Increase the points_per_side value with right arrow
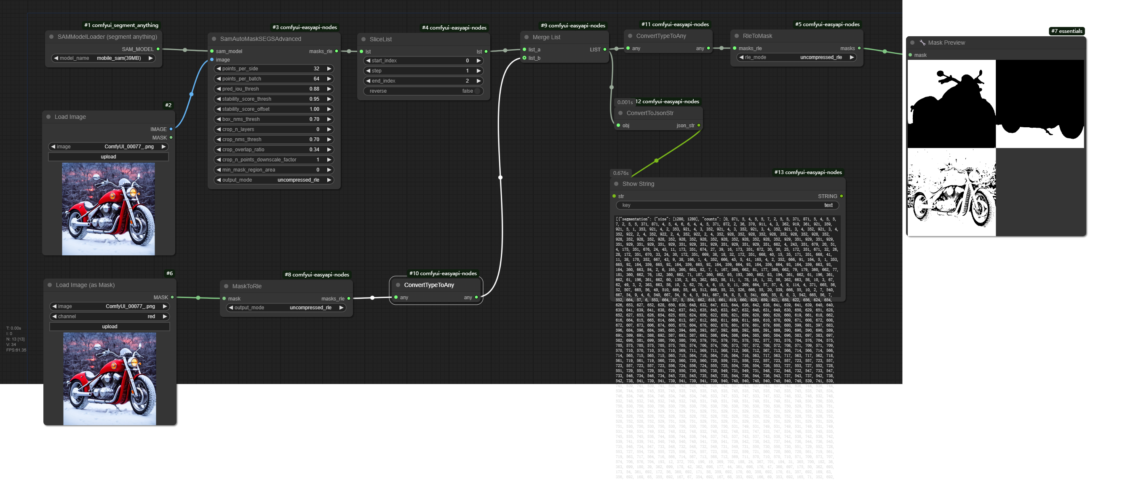1128x480 pixels. click(x=329, y=69)
